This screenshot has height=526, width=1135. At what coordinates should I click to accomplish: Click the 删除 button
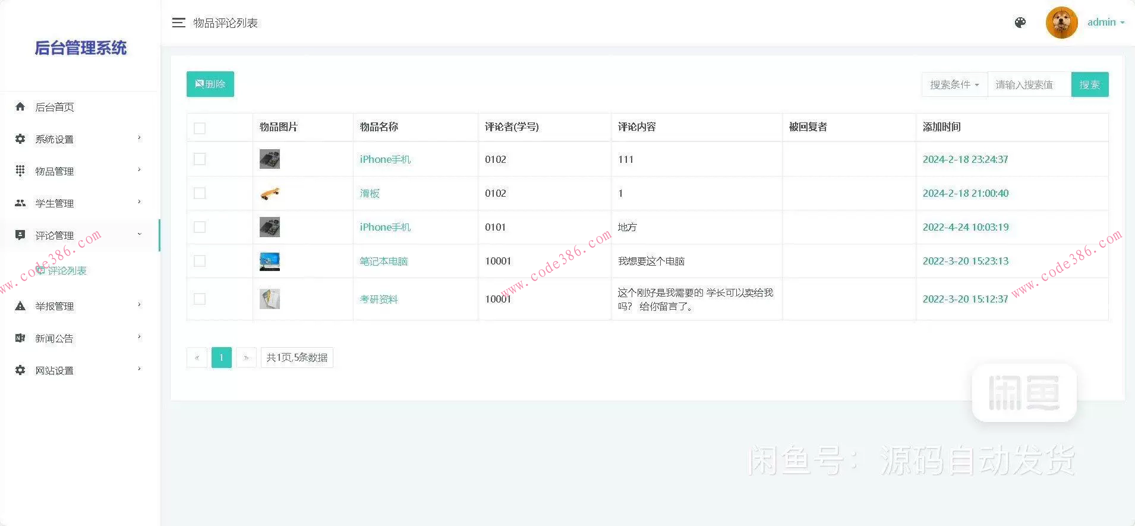pyautogui.click(x=210, y=84)
